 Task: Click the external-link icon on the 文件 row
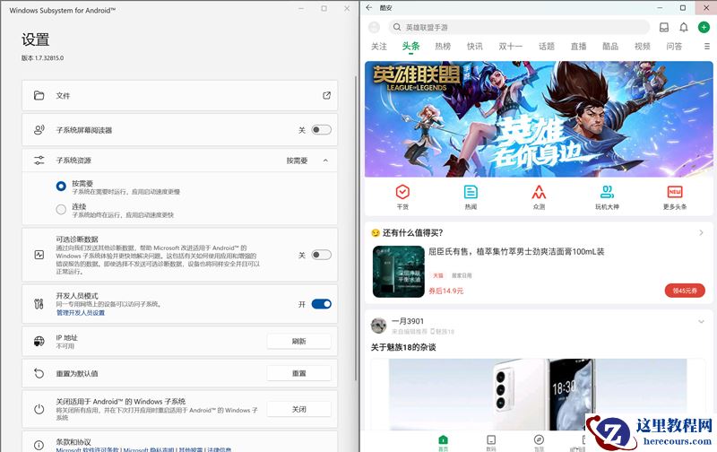(x=326, y=95)
